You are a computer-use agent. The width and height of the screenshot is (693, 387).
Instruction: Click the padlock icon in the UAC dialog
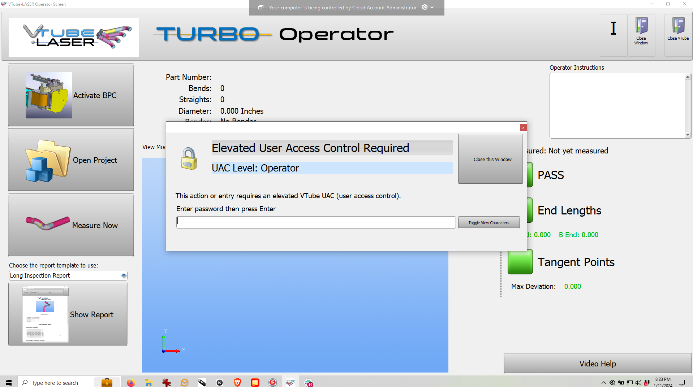point(189,158)
